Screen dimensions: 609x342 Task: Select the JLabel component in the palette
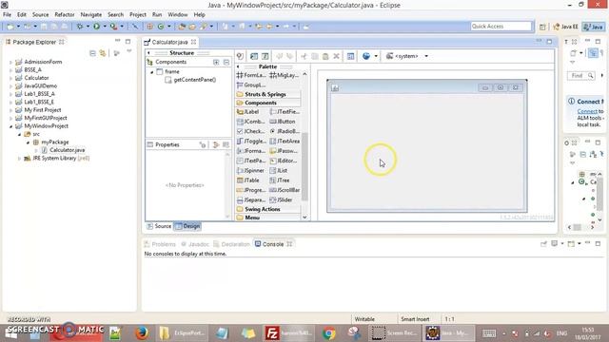247,112
